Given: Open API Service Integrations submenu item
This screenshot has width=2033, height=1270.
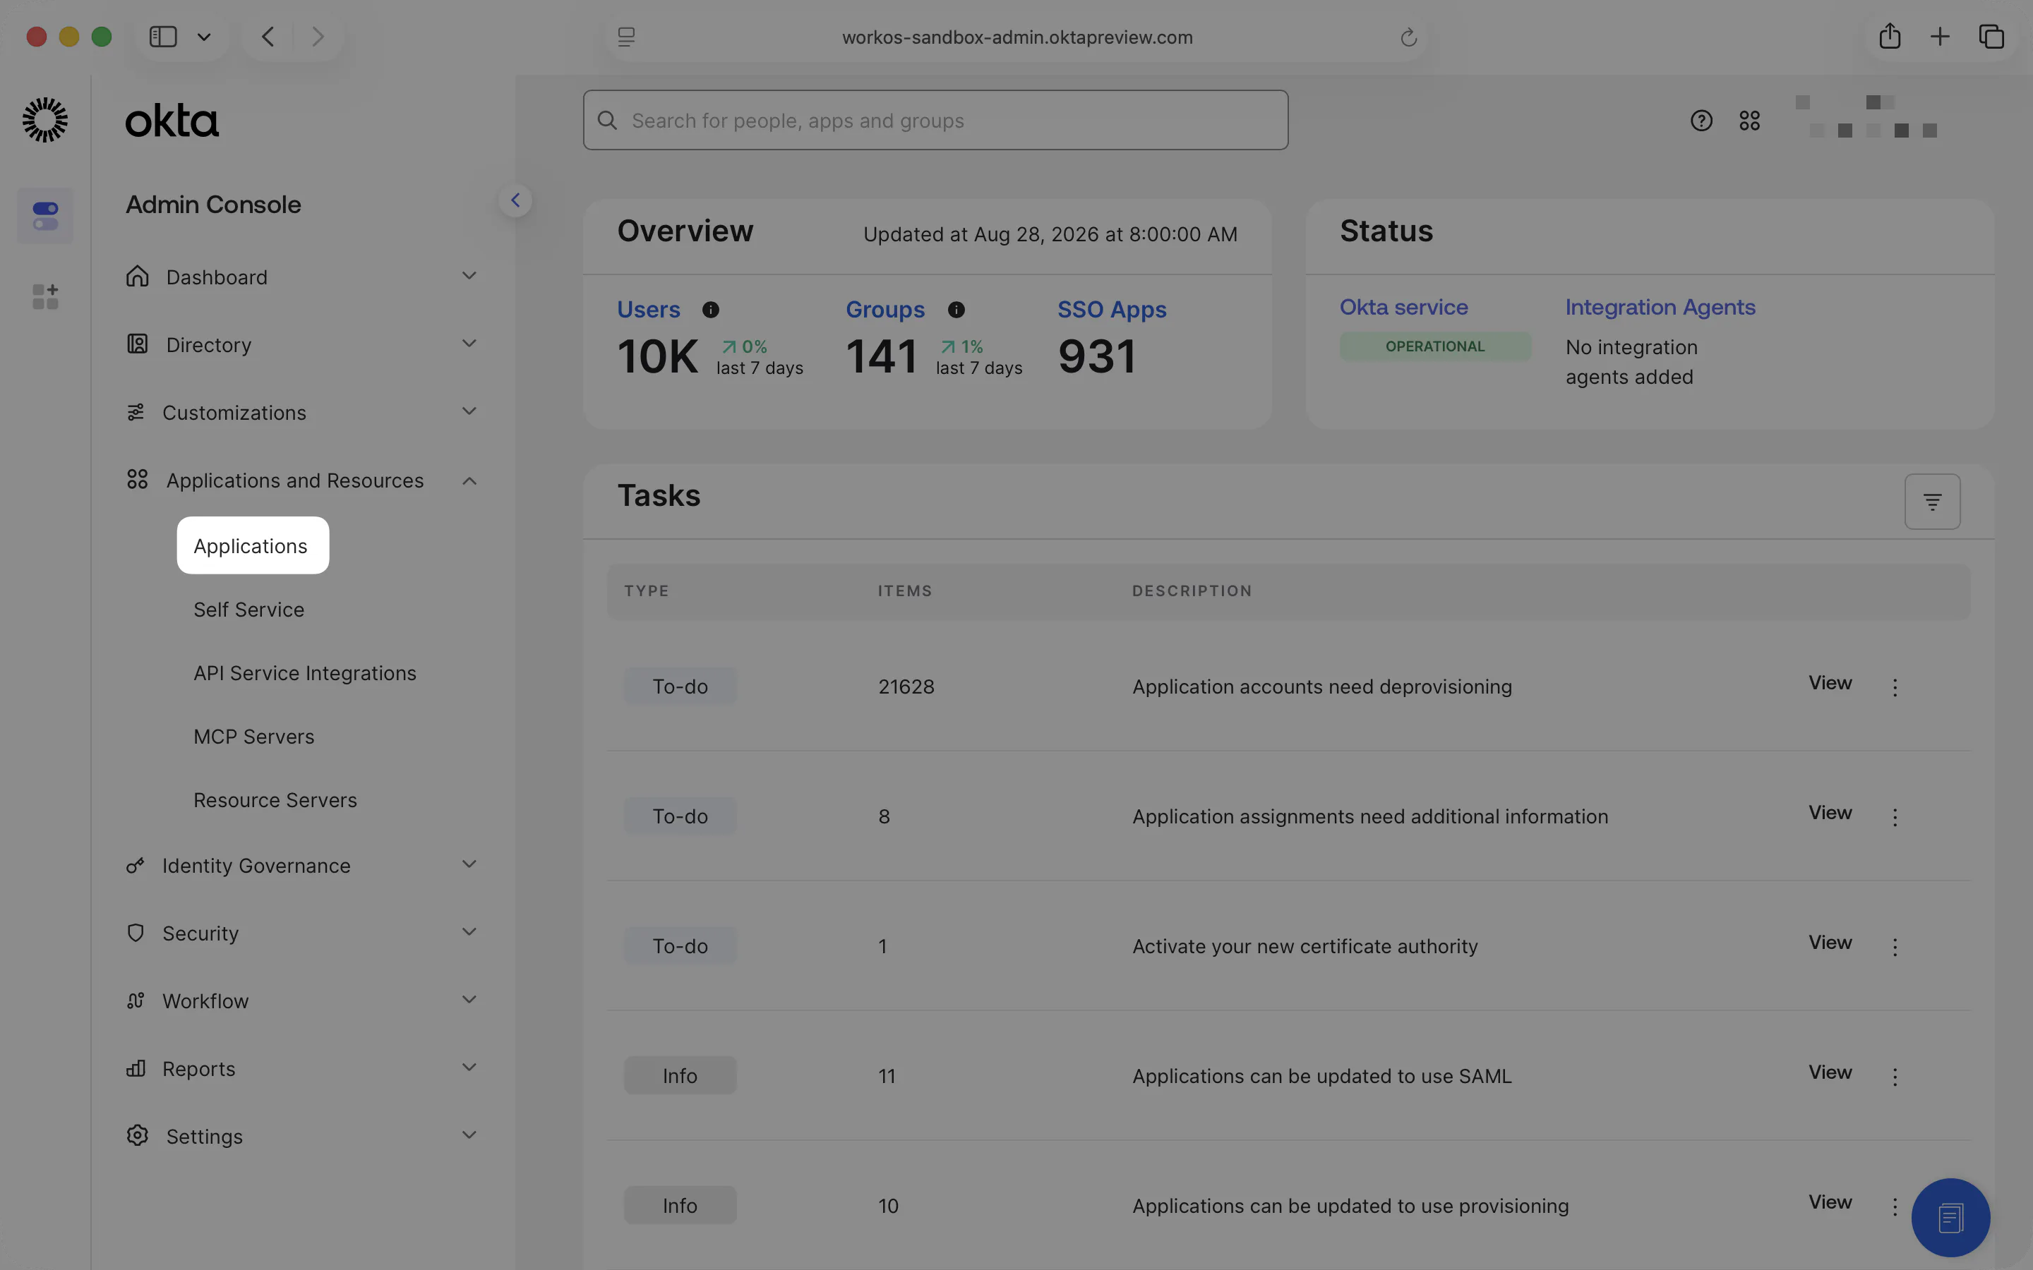Looking at the screenshot, I should click(305, 673).
